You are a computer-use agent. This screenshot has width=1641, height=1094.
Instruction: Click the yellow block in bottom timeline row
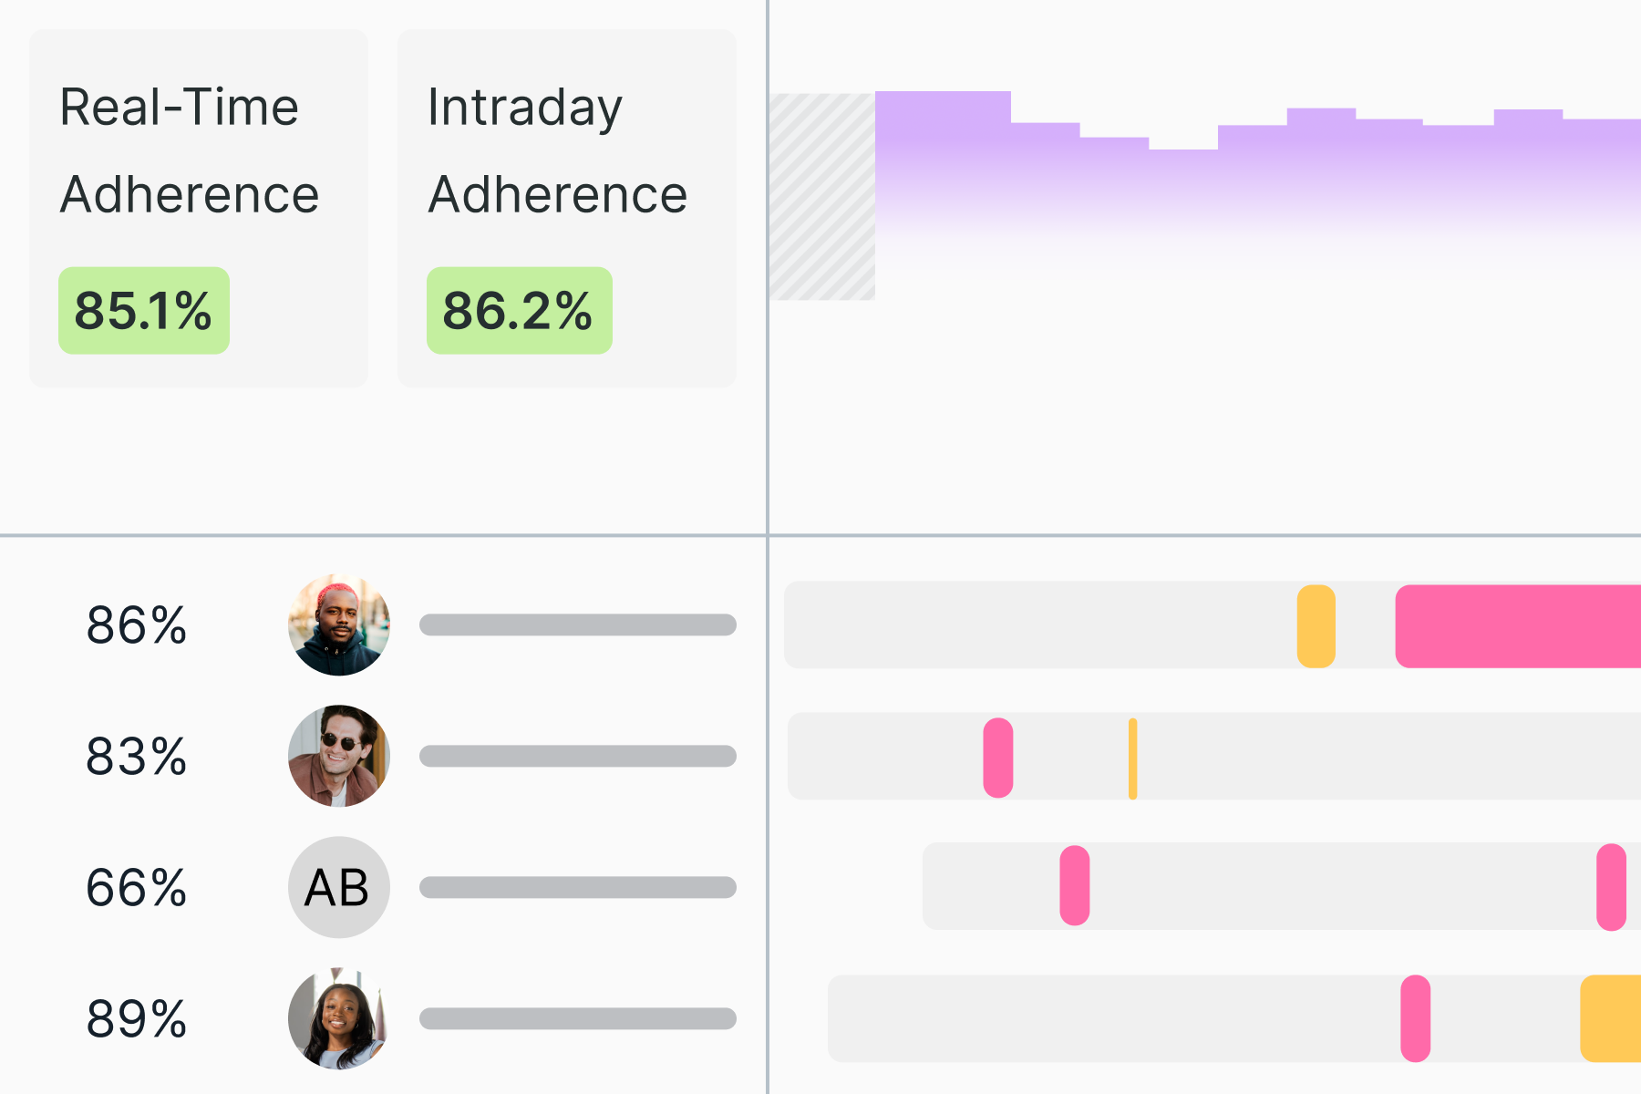[x=1612, y=1018]
